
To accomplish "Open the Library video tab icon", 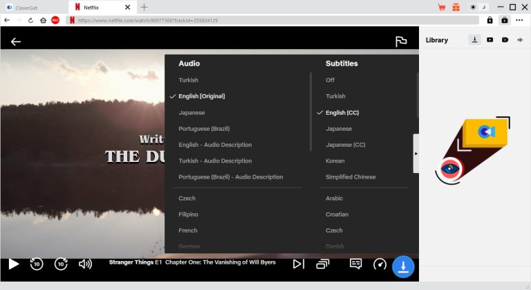I will point(490,39).
